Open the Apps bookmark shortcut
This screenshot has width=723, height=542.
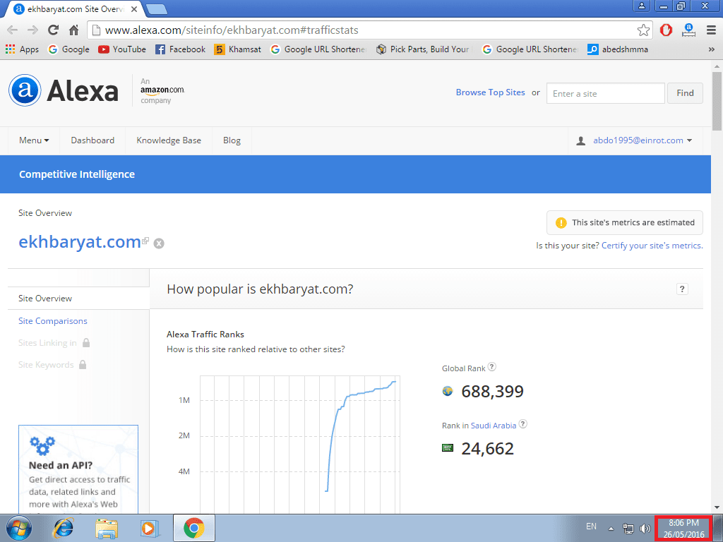click(x=22, y=49)
